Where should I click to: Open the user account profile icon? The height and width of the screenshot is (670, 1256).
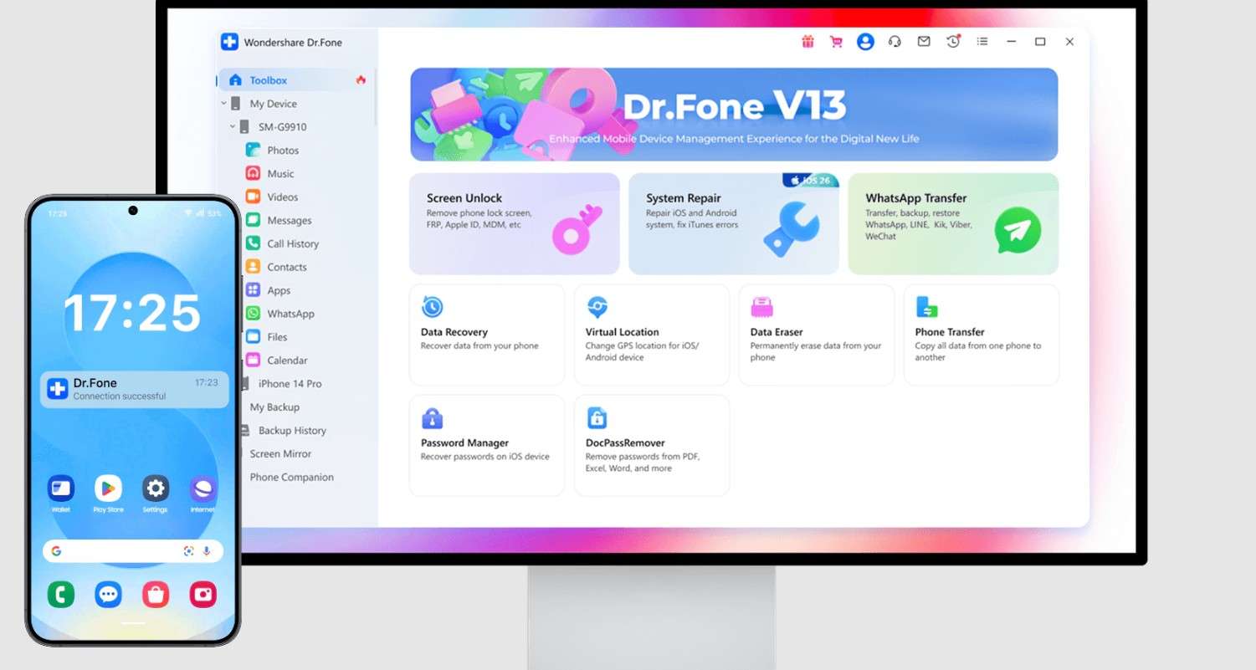[865, 42]
